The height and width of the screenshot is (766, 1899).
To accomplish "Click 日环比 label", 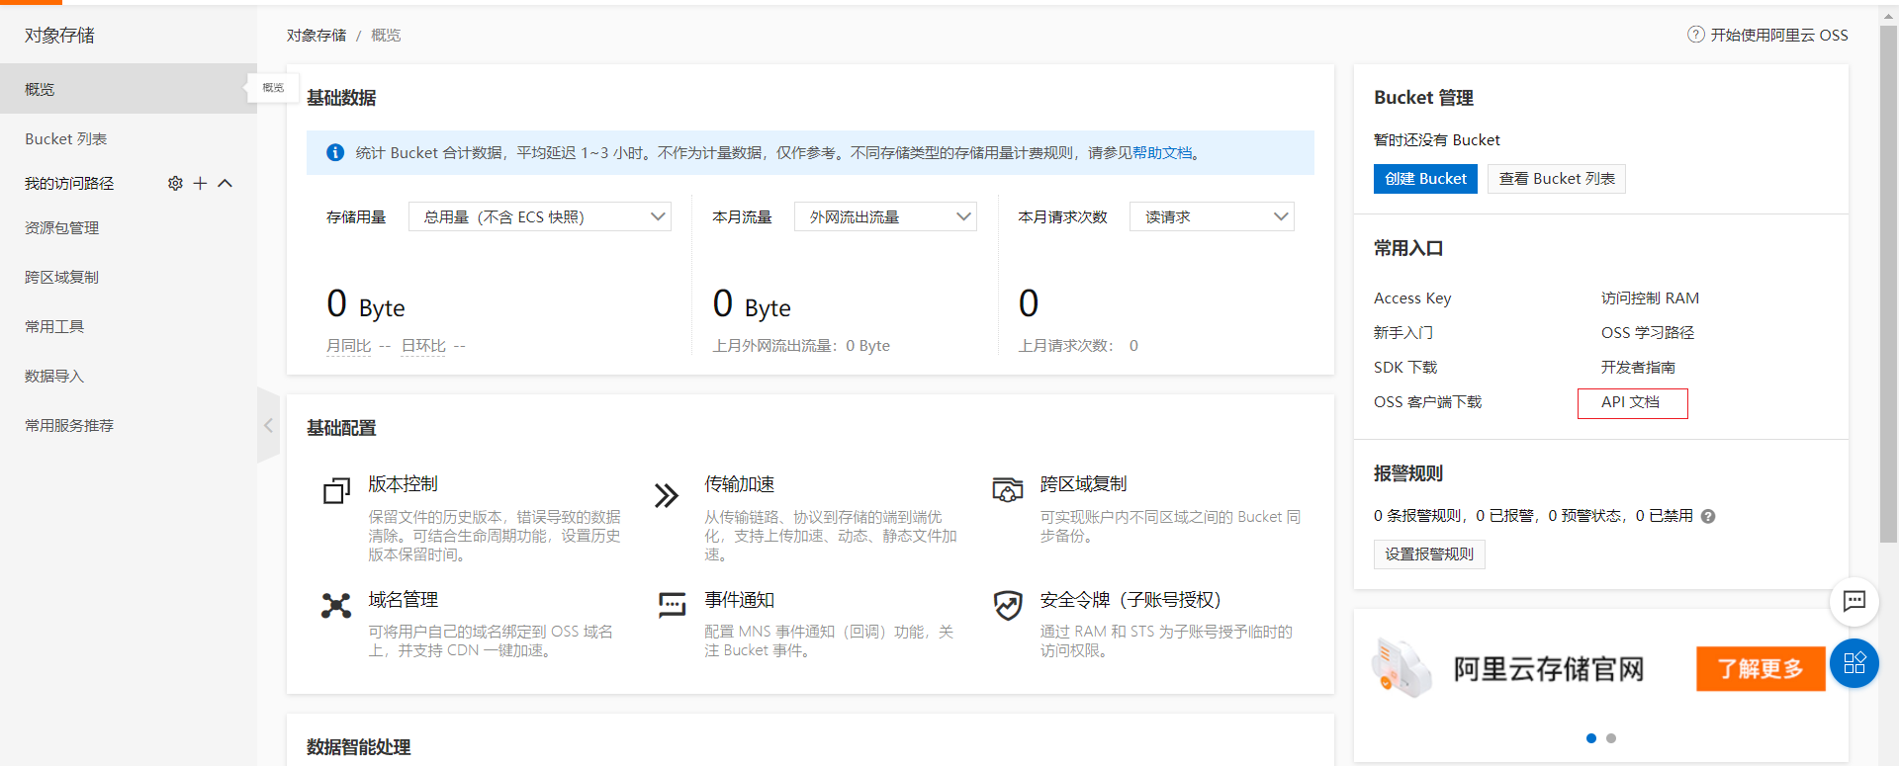I will click(x=423, y=346).
